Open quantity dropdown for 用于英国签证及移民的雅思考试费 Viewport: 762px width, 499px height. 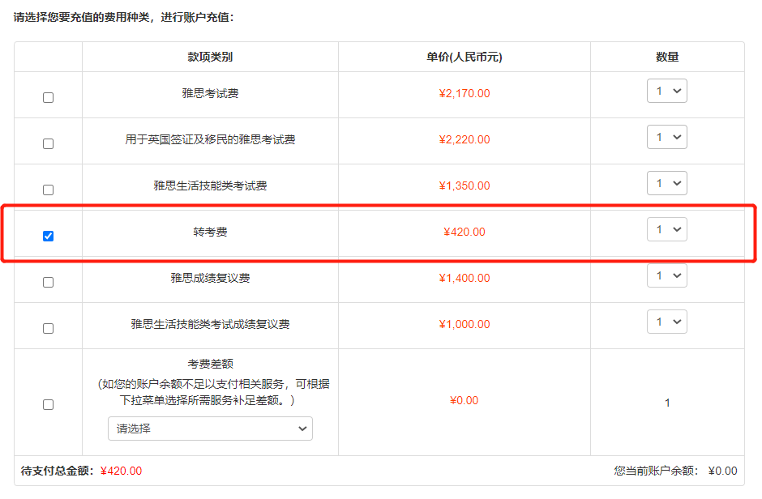click(x=666, y=136)
